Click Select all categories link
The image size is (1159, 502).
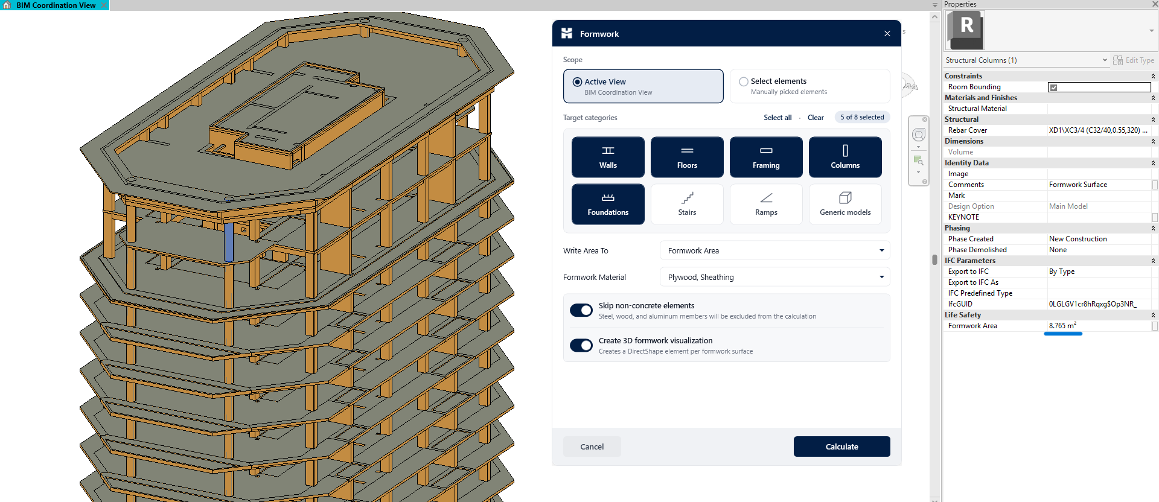pyautogui.click(x=777, y=118)
